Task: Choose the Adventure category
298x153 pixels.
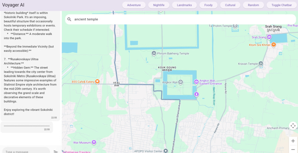Action: pyautogui.click(x=134, y=5)
